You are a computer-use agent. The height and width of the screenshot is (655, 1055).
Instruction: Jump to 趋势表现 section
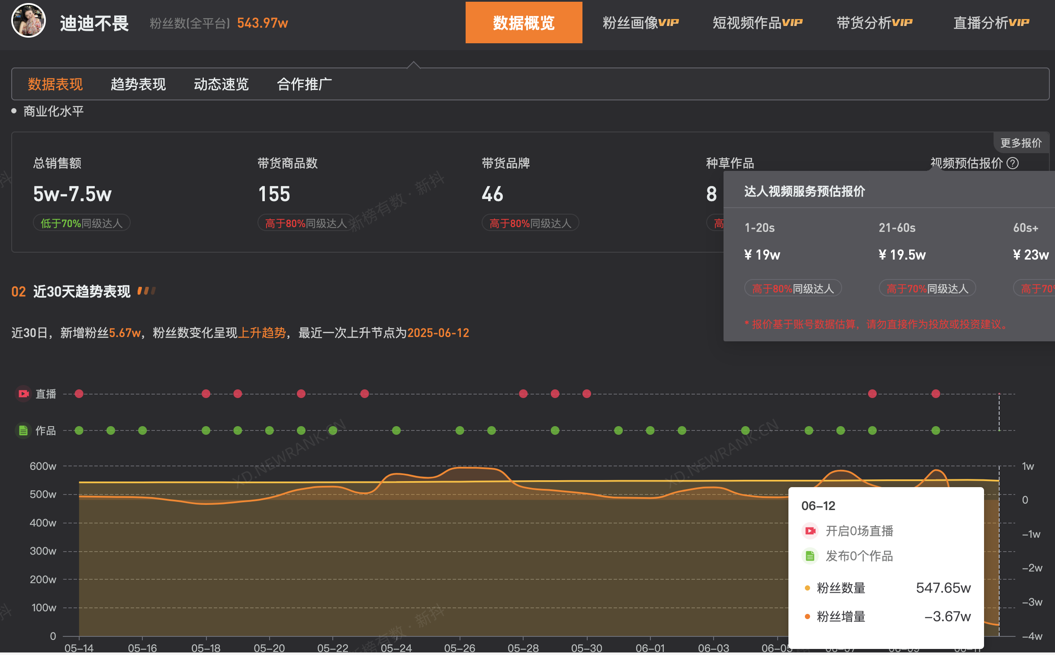pos(138,84)
